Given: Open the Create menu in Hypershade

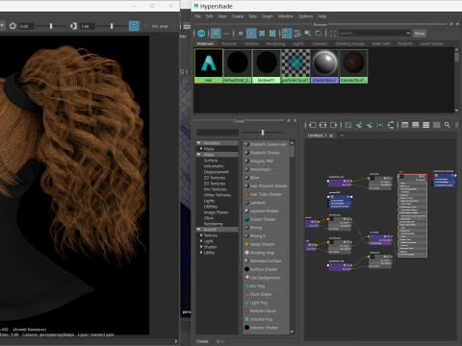Looking at the screenshot, I should [238, 16].
